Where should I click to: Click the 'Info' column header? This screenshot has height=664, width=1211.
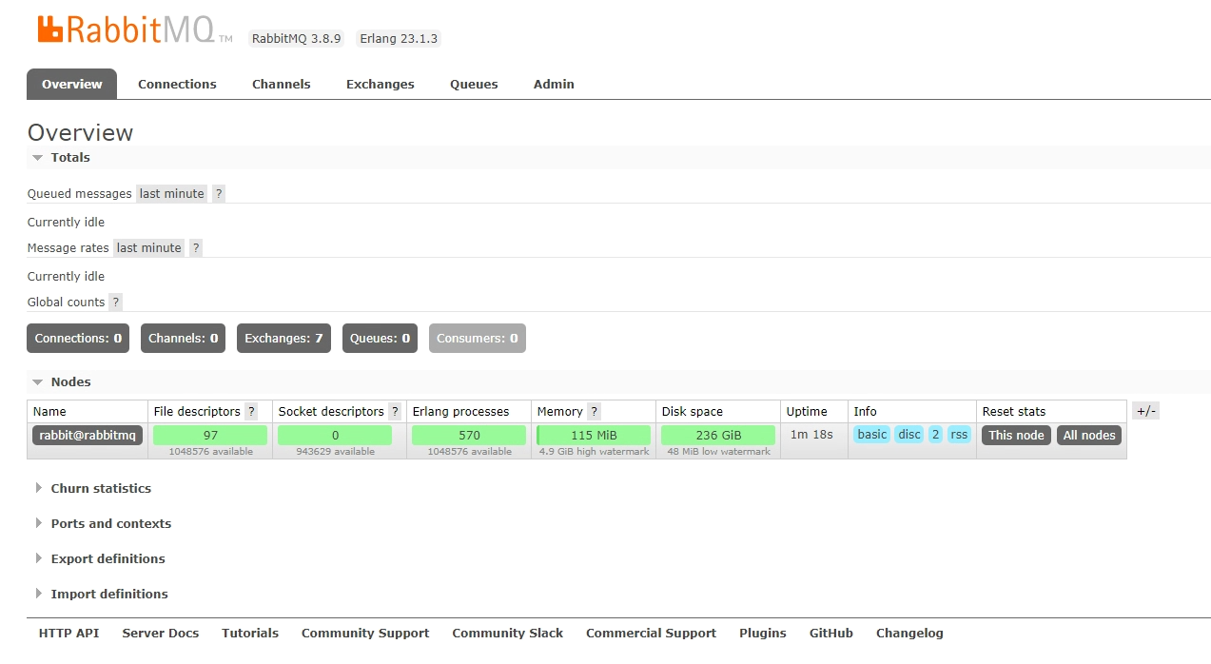click(865, 411)
